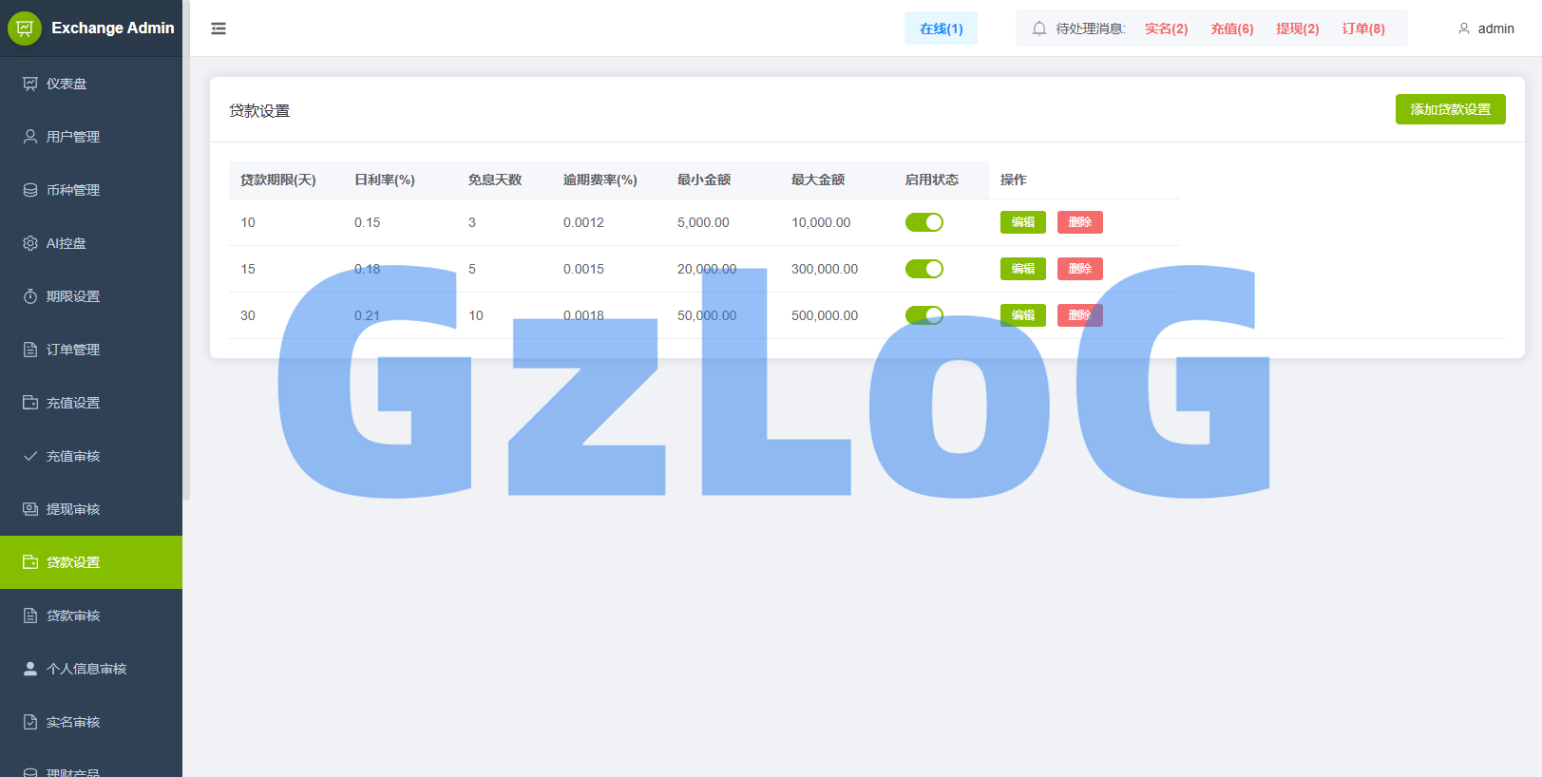Image resolution: width=1542 pixels, height=777 pixels.
Task: Click the notification bell icon
Action: click(1039, 28)
